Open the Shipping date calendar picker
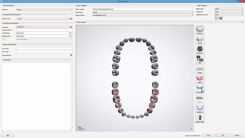245x138 pixels. point(70,36)
